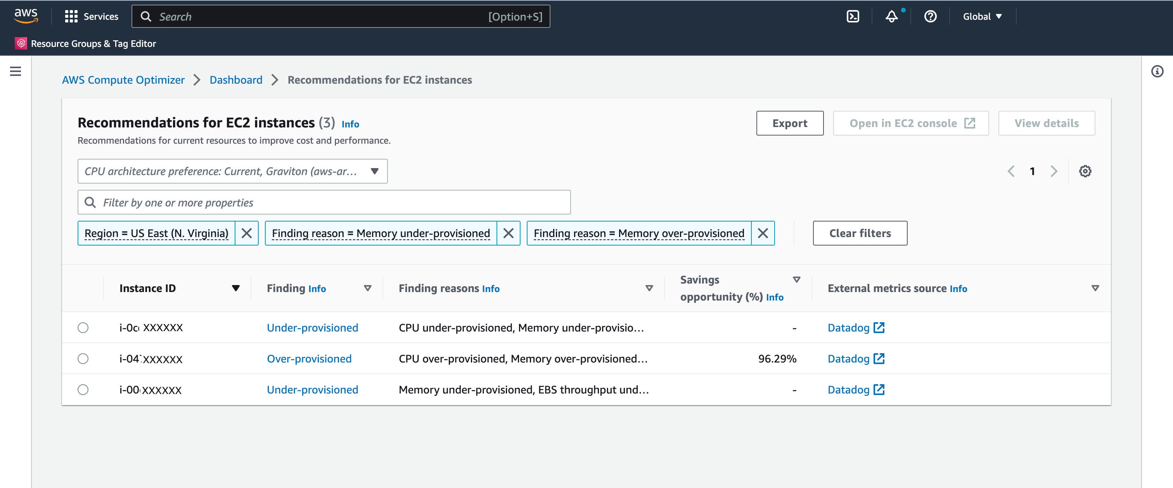Open AWS help via question mark icon
This screenshot has height=488, width=1173.
coord(930,16)
